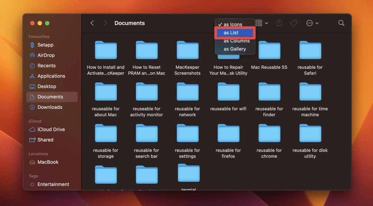Click the Share icon in toolbar
The height and width of the screenshot is (206, 373).
pos(279,23)
